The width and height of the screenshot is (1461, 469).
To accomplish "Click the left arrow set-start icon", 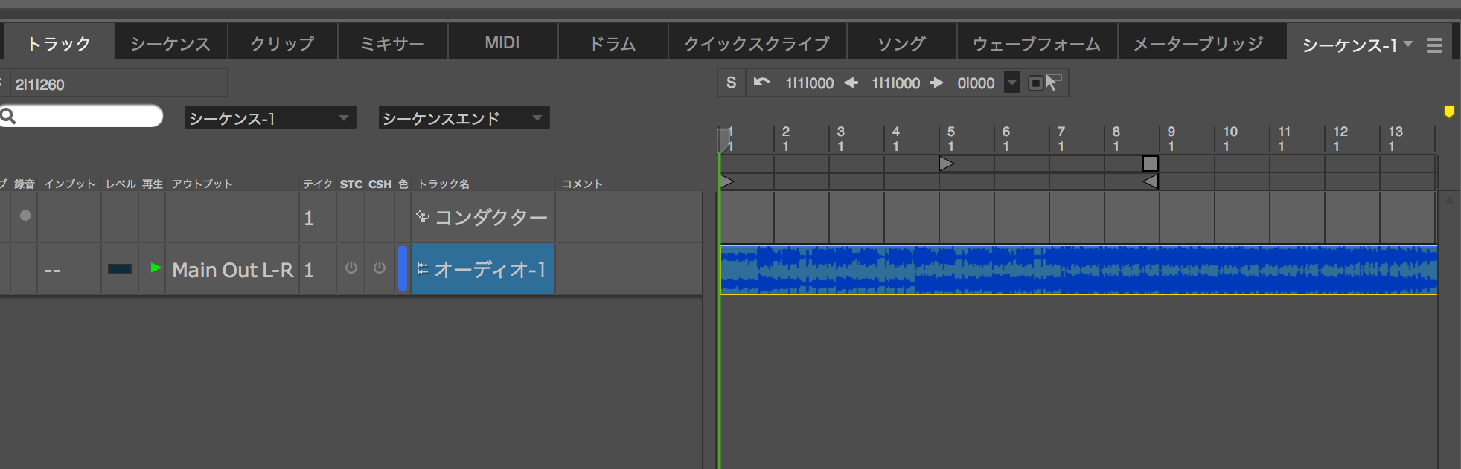I will click(851, 83).
